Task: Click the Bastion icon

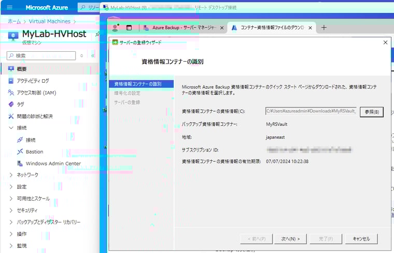Action: (20, 152)
